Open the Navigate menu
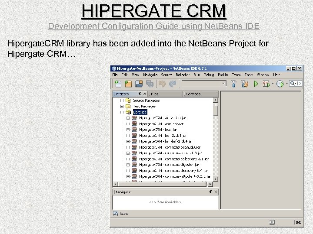The width and height of the screenshot is (313, 234). click(x=150, y=75)
